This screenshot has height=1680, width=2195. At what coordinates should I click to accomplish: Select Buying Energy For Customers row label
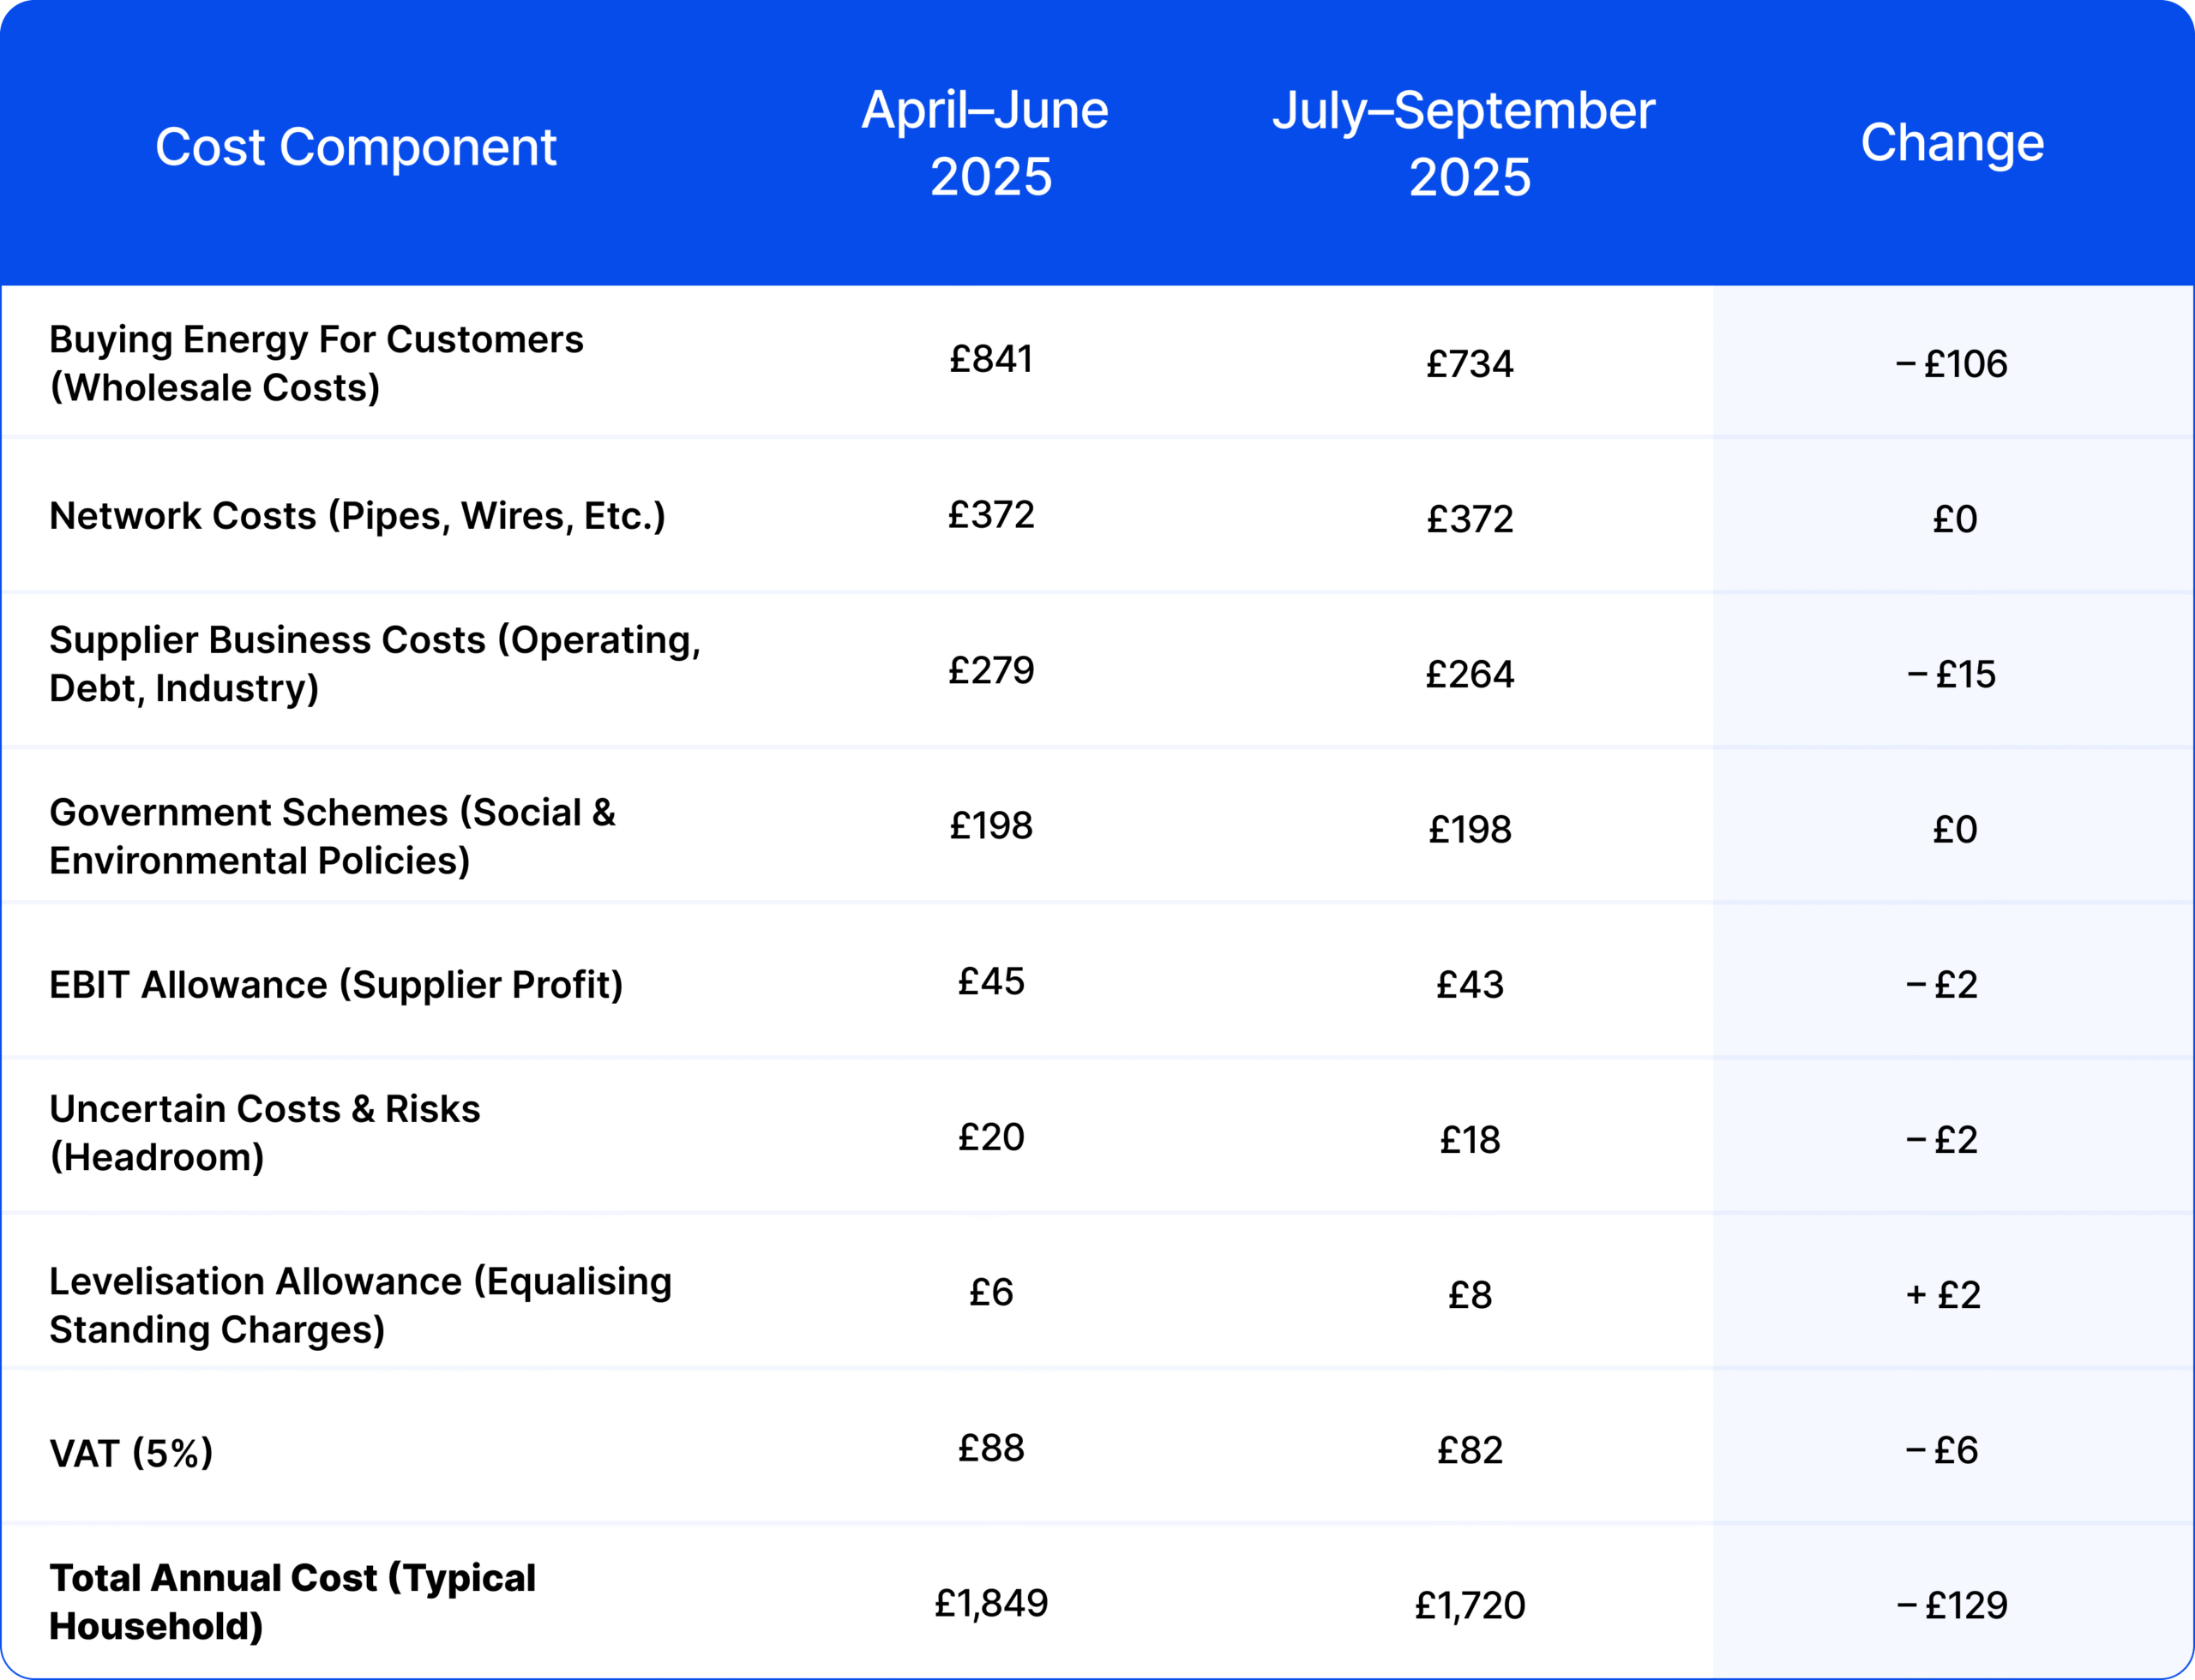click(x=316, y=363)
